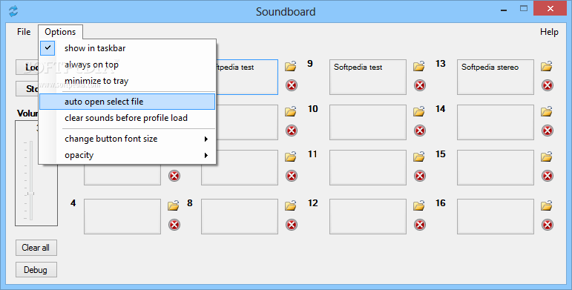This screenshot has height=290, width=572.
Task: Browse a file for sound slot 10
Action: pos(418,111)
